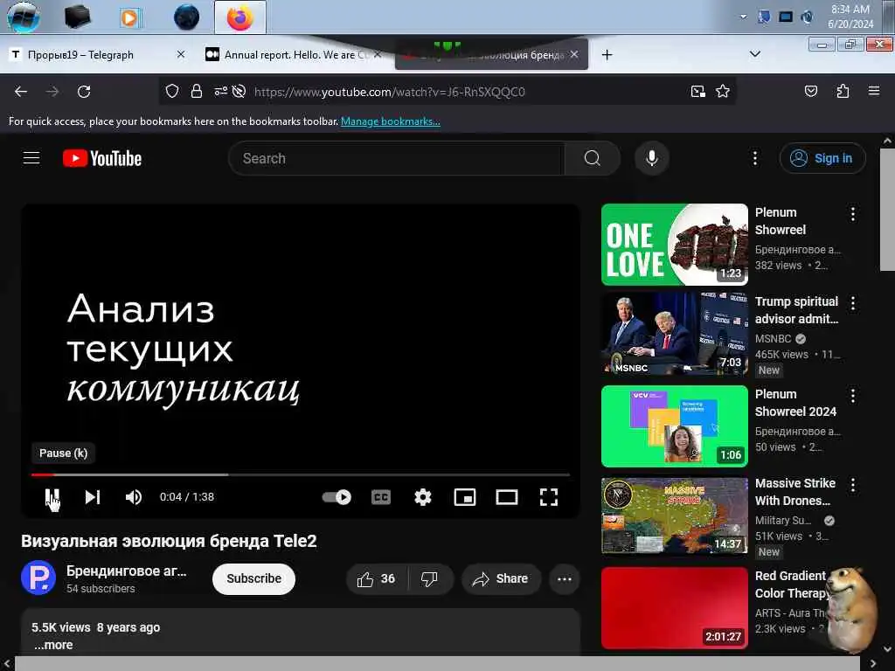Bookmark this page with the star icon
Screen dimensions: 895x671
(x=723, y=91)
